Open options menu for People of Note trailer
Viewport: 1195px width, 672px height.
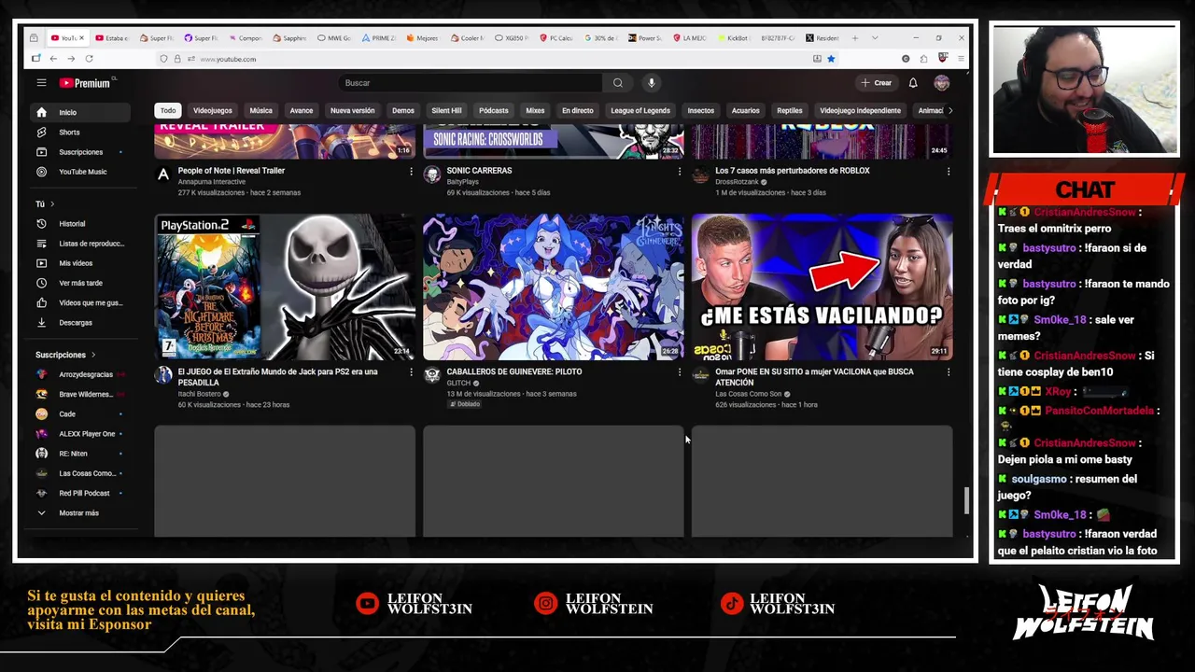tap(411, 172)
